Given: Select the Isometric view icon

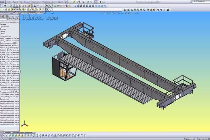Looking at the screenshot, I should point(96,6).
